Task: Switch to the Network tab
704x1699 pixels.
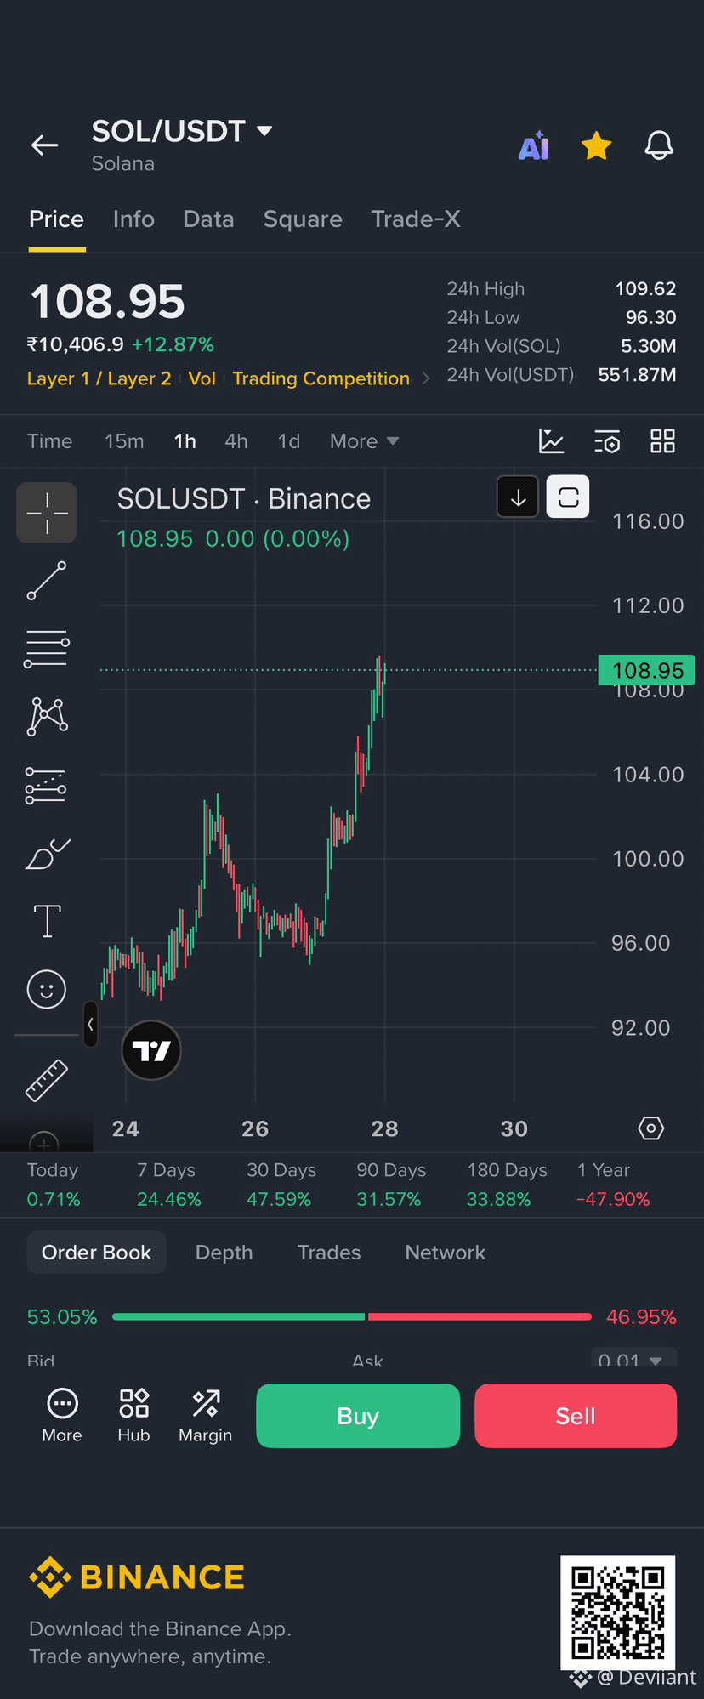Action: (x=446, y=1253)
